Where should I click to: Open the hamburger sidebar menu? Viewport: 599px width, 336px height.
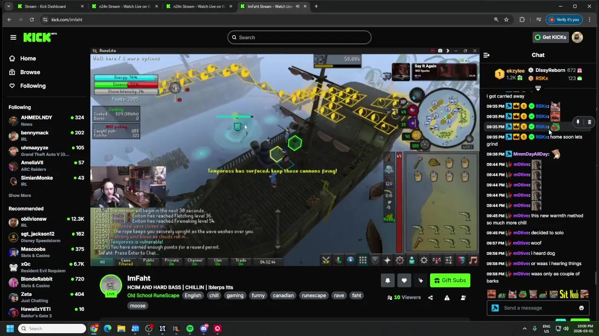point(13,37)
